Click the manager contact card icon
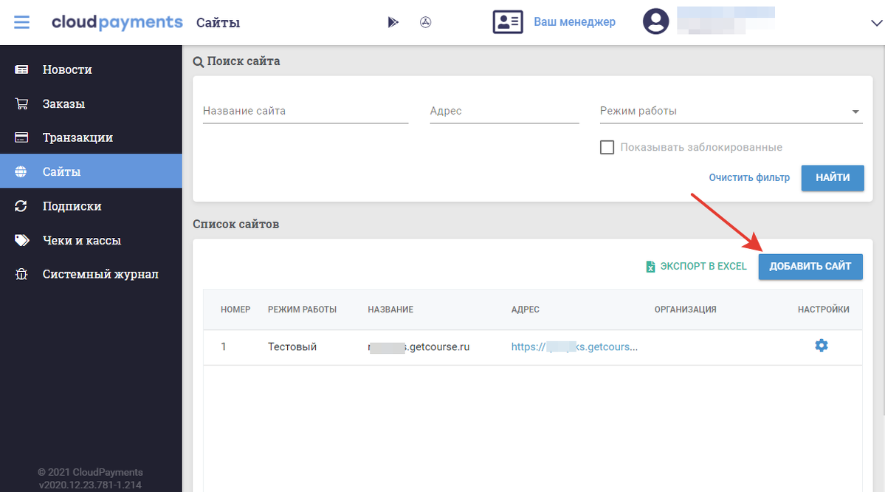The height and width of the screenshot is (492, 885). tap(508, 22)
